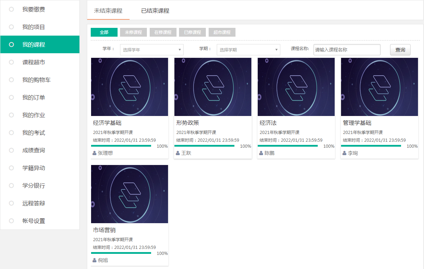Viewport: 424px width, 269px height.
Task: Click teacher name 倪旭
Action: pyautogui.click(x=103, y=260)
